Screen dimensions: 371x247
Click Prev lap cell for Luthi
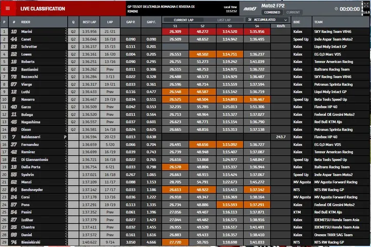(110, 92)
